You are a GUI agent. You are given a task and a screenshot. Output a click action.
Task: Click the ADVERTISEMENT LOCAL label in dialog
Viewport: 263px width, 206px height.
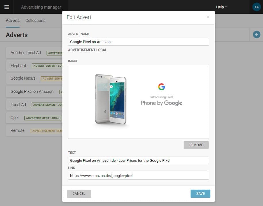click(x=87, y=50)
